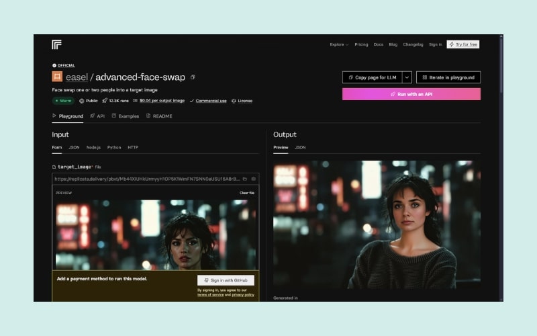537x336 pixels.
Task: Go to Blog
Action: pyautogui.click(x=393, y=44)
